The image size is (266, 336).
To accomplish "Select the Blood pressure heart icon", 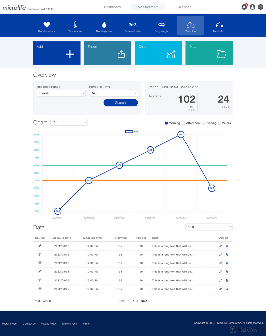I will pyautogui.click(x=46, y=25).
